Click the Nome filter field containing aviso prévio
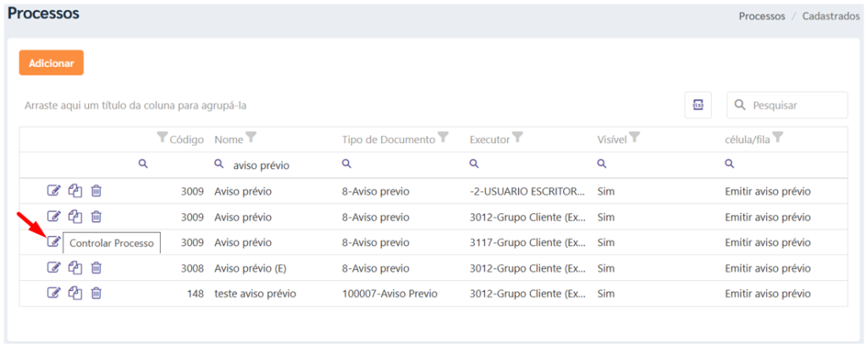 273,165
